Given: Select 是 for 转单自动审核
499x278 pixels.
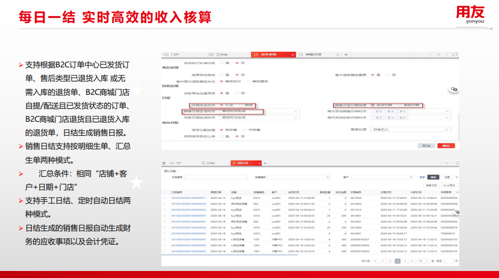Looking at the screenshot, I should (222, 75).
